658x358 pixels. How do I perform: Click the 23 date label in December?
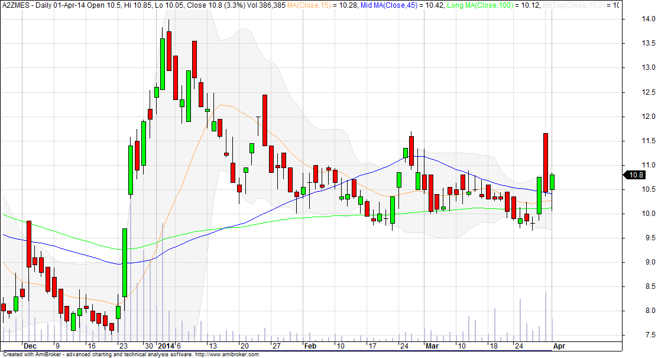pyautogui.click(x=123, y=346)
